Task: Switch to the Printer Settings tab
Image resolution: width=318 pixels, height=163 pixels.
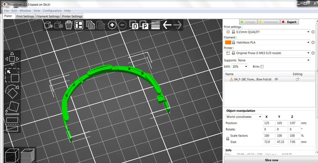Action: [72, 16]
